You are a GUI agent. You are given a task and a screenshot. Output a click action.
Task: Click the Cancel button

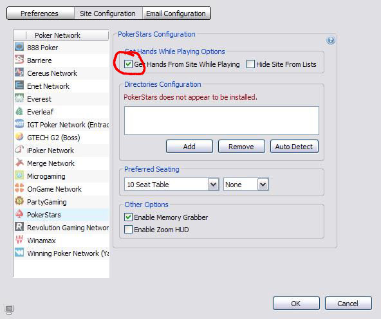(348, 303)
